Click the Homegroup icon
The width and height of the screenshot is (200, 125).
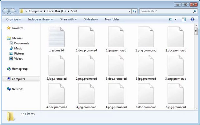pyautogui.click(x=9, y=69)
